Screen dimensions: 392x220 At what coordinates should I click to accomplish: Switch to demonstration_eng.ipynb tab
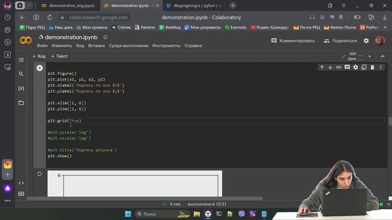point(69,5)
